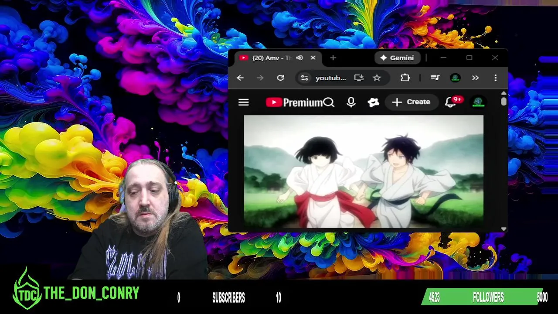Open the media controls icon in toolbar
The height and width of the screenshot is (314, 558).
(x=435, y=78)
